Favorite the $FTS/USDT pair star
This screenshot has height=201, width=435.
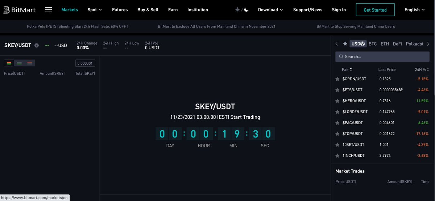(x=337, y=90)
